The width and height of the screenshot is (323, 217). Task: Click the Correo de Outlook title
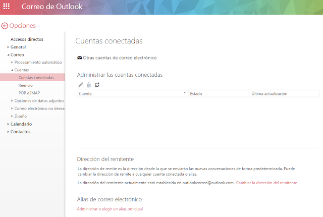(52, 7)
